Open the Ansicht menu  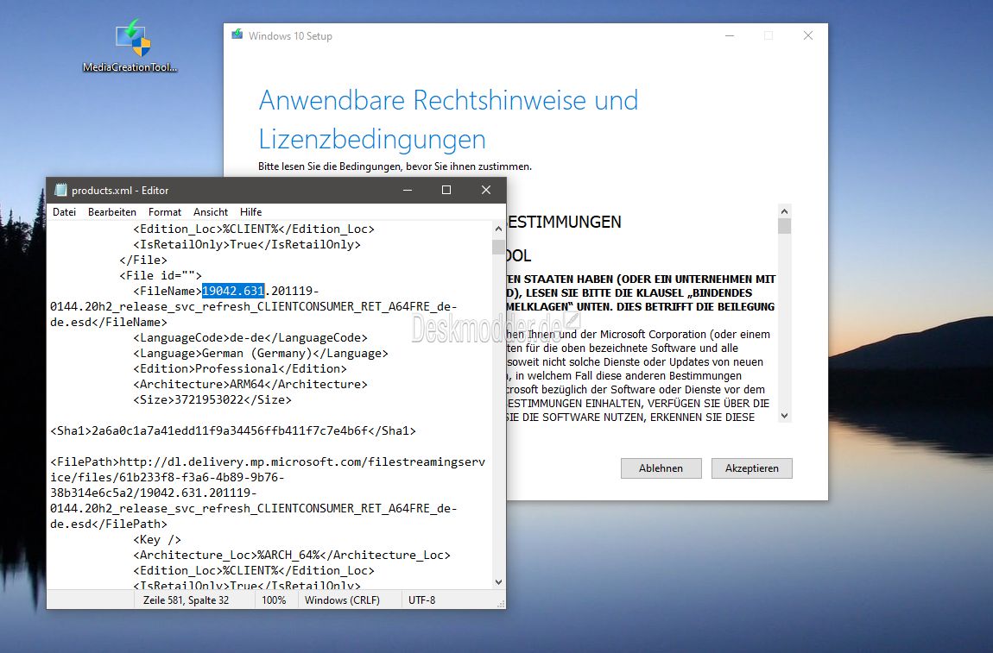211,212
